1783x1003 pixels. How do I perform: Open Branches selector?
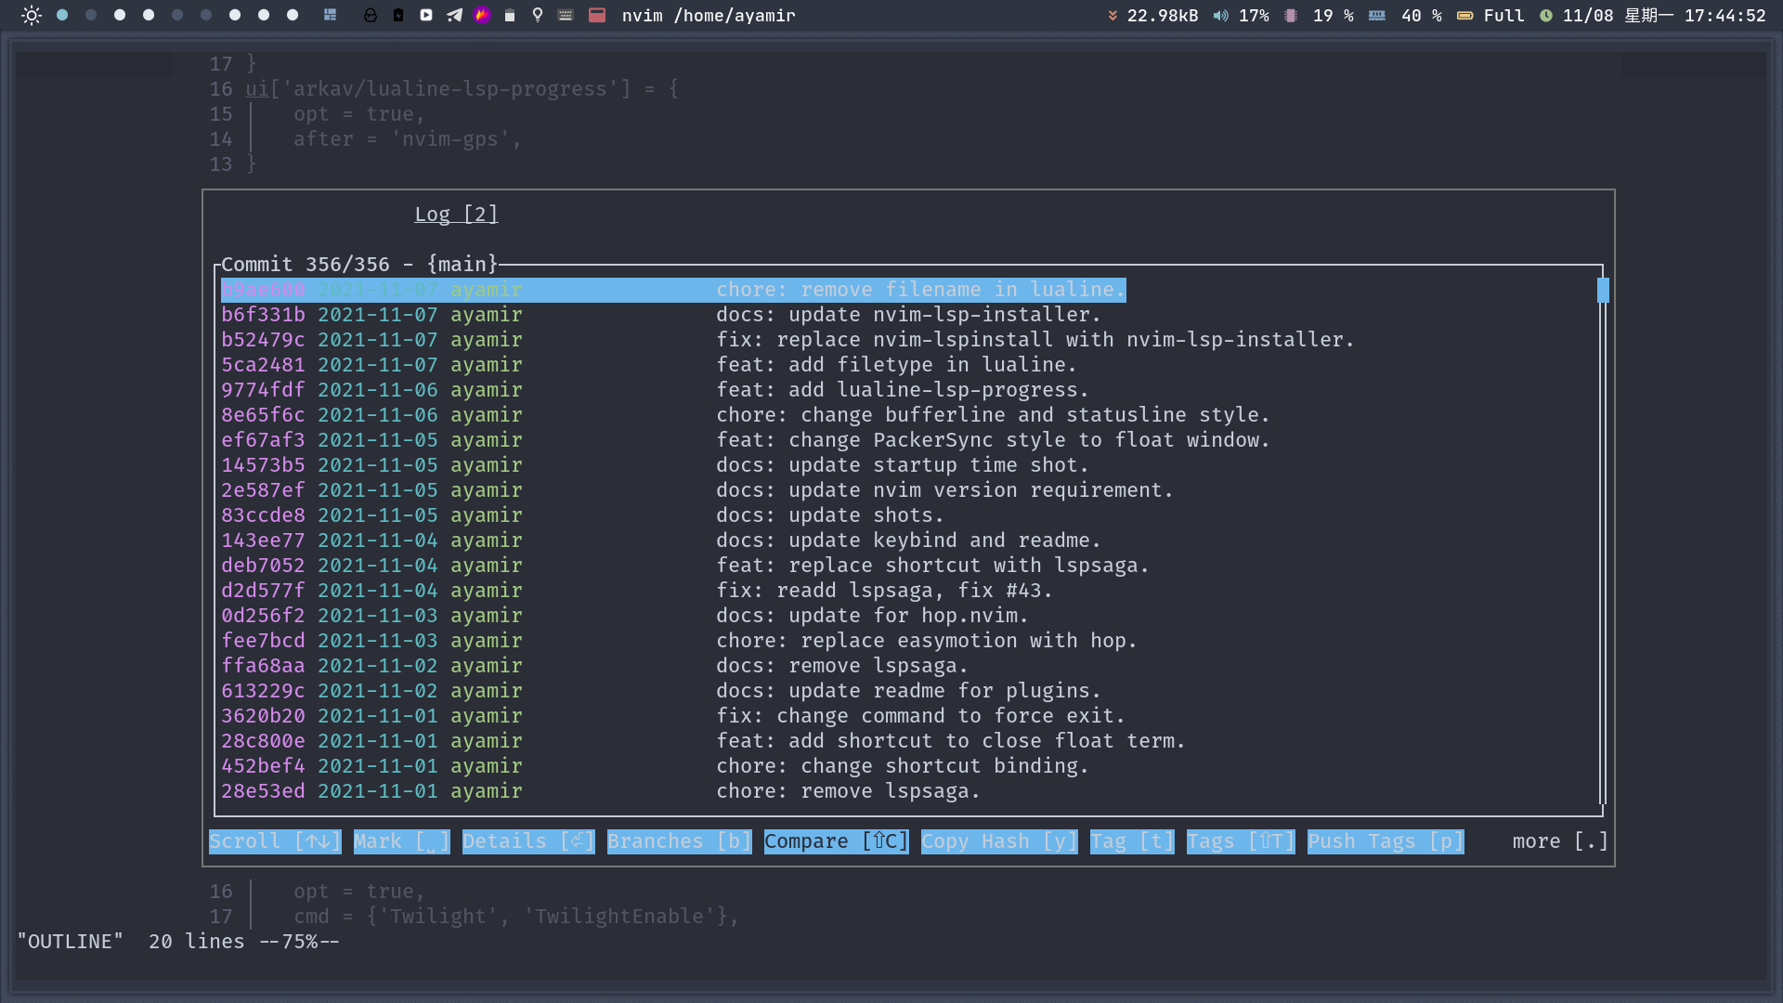(679, 841)
